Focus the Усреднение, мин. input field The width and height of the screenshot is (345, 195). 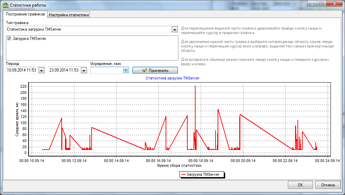coord(106,71)
